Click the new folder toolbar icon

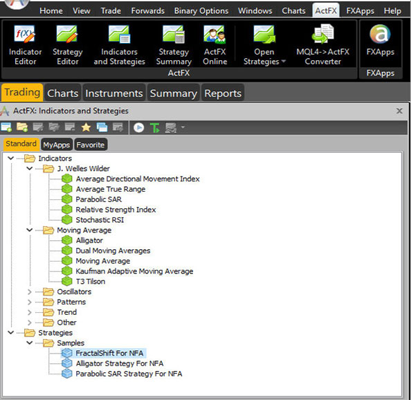(x=22, y=127)
